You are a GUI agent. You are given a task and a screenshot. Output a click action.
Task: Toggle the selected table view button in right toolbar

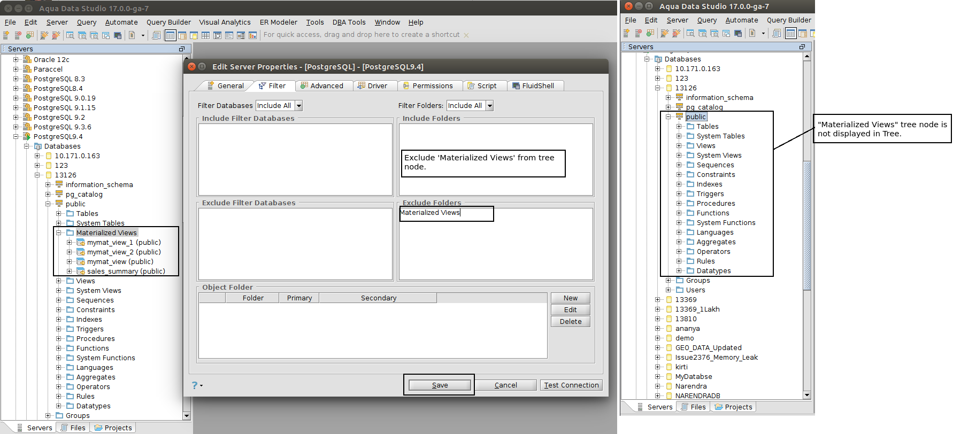pyautogui.click(x=790, y=33)
